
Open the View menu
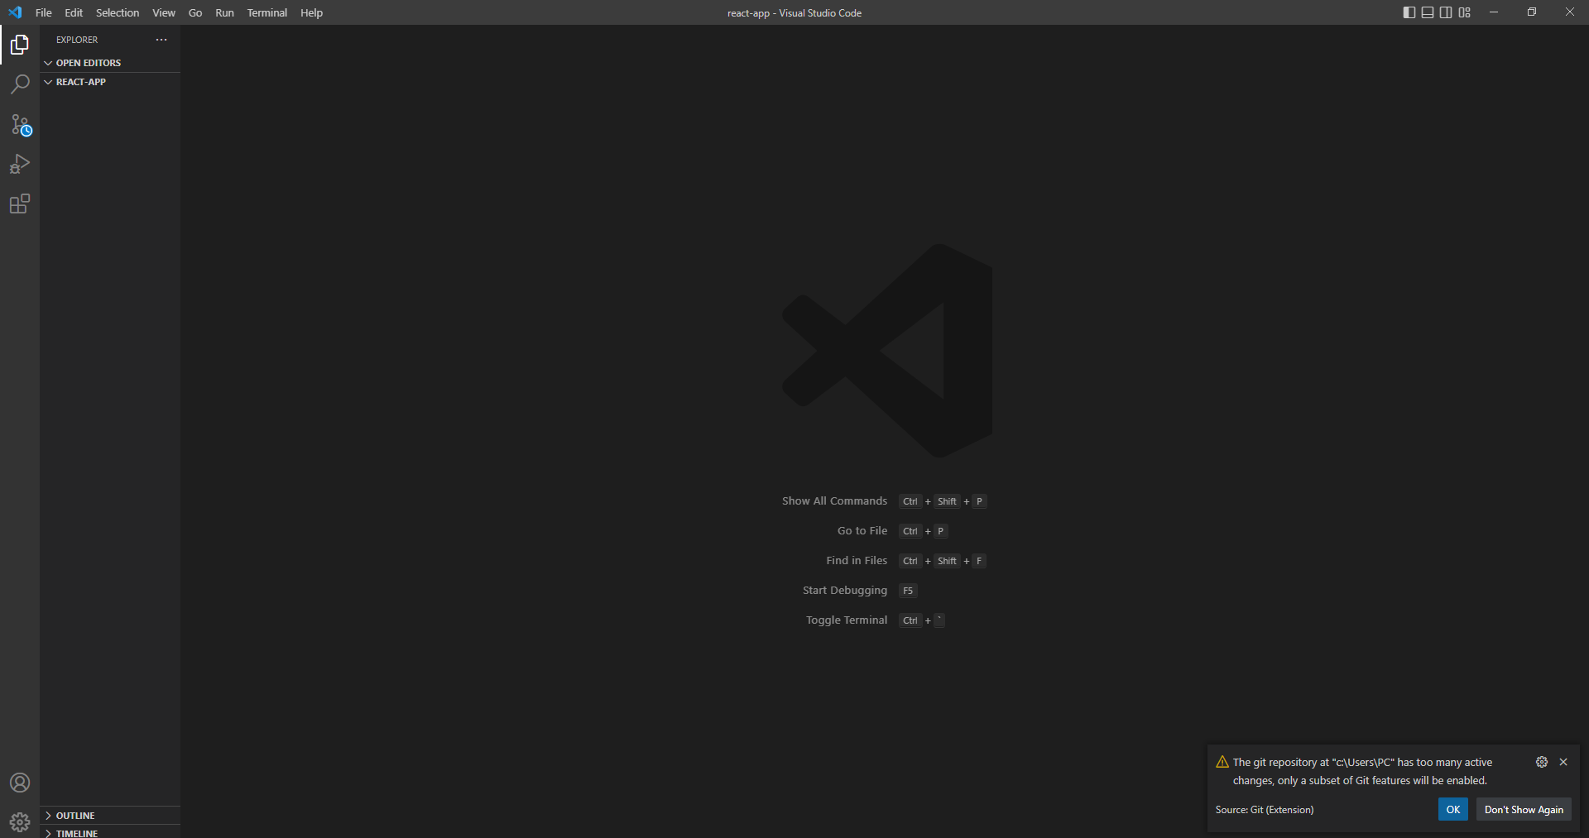click(164, 12)
